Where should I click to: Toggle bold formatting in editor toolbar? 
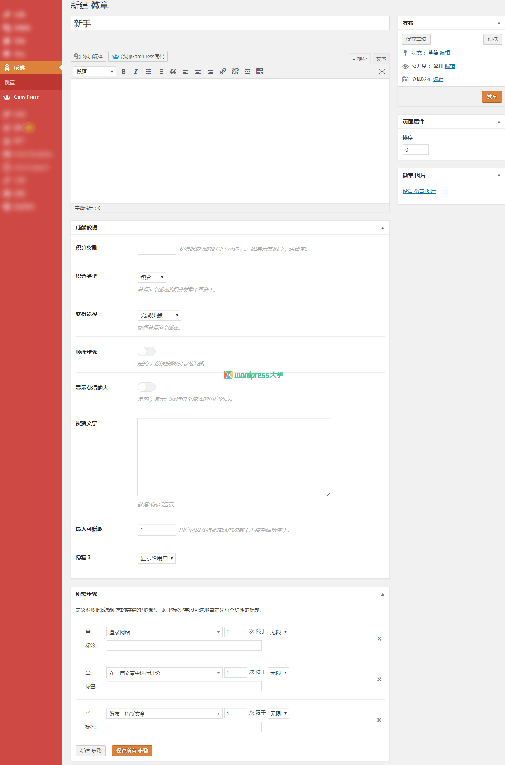pos(123,72)
